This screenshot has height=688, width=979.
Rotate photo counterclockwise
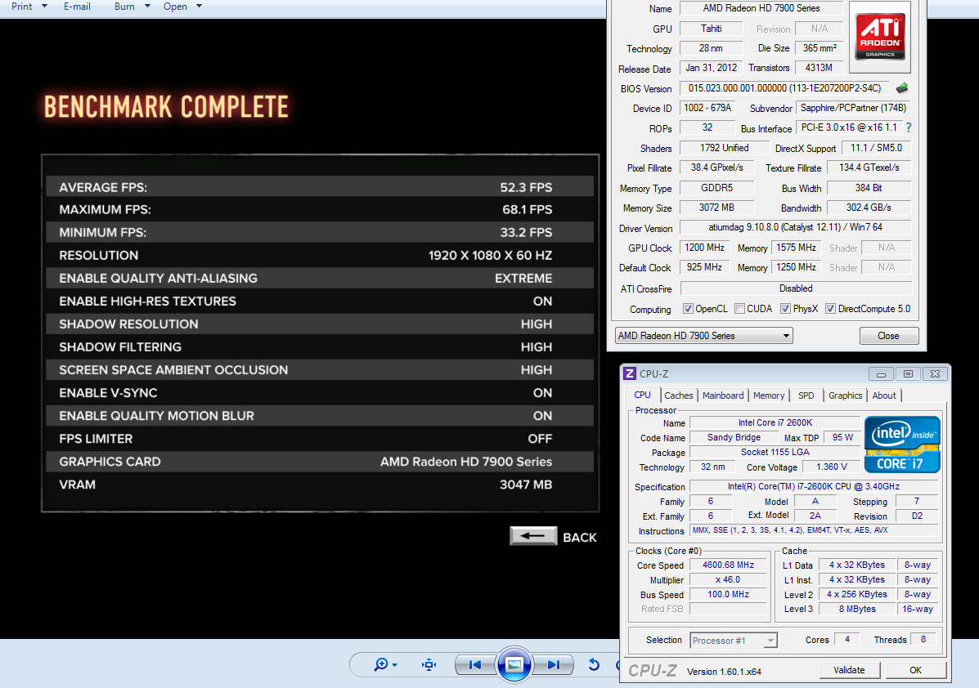tap(594, 664)
